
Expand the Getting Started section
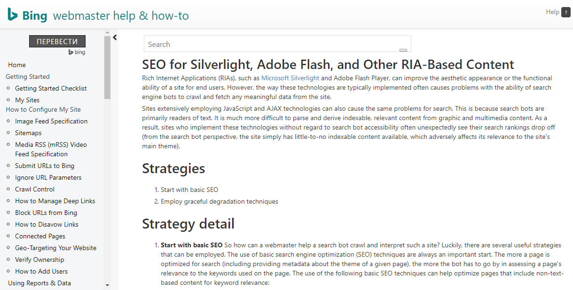pos(28,76)
